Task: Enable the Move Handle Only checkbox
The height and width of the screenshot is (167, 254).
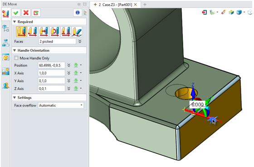Action: click(16, 58)
